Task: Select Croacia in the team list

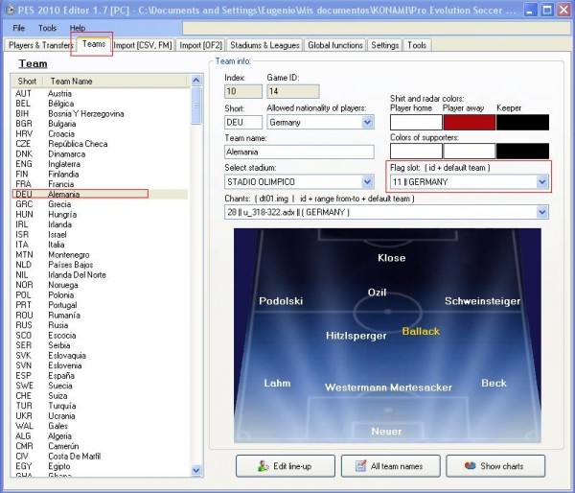Action: tap(100, 134)
